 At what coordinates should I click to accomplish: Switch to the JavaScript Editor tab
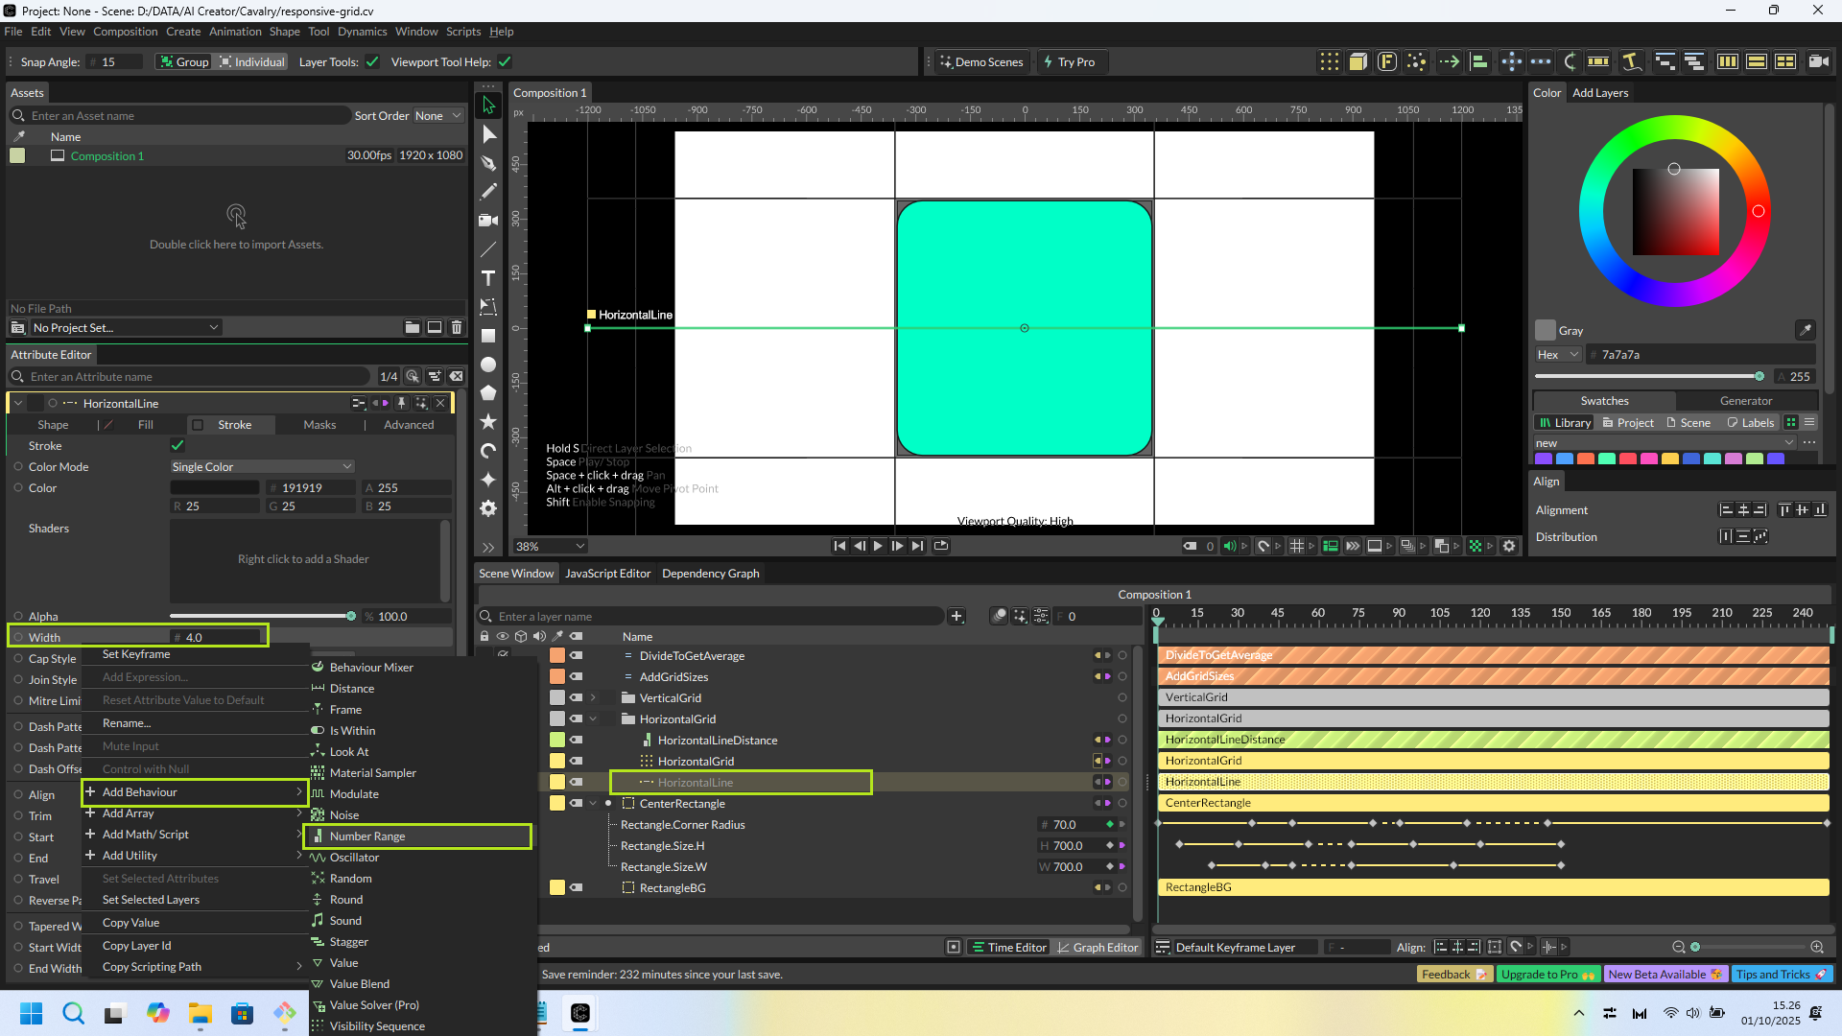(607, 574)
